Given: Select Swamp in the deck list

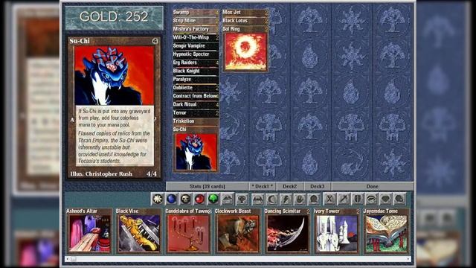Looking at the screenshot, I should (196, 13).
